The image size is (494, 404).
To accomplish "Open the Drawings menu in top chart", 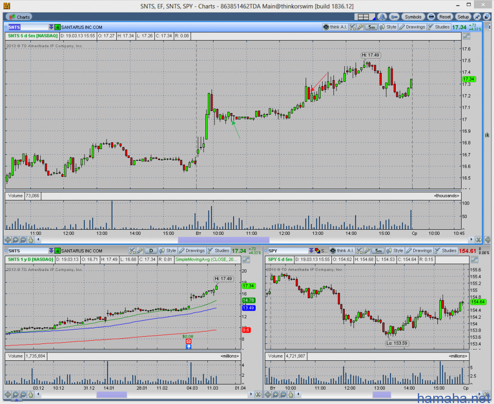I will coord(412,27).
